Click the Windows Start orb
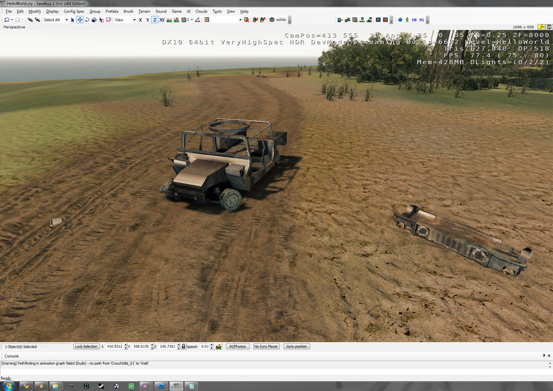 [x=8, y=386]
